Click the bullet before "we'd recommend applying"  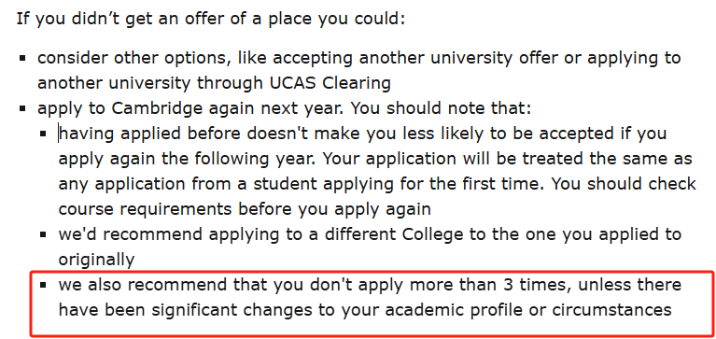click(x=43, y=234)
